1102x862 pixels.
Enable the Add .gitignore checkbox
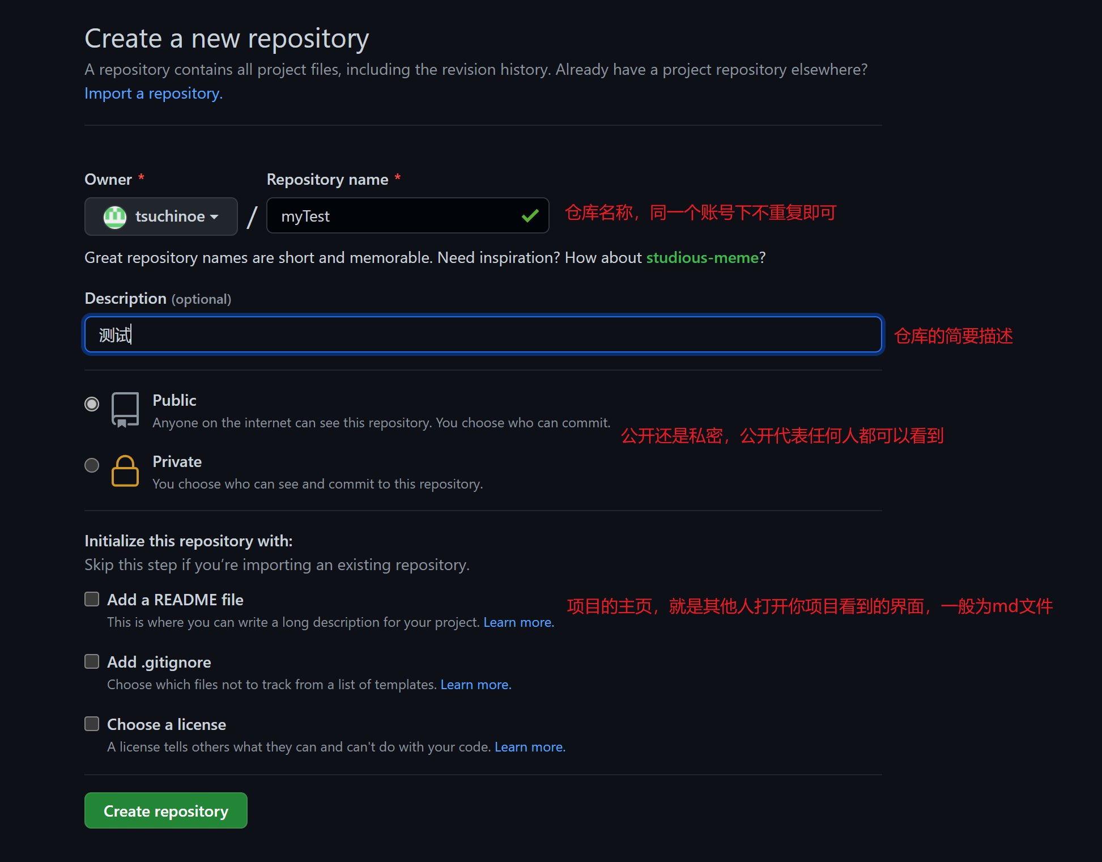click(x=92, y=661)
